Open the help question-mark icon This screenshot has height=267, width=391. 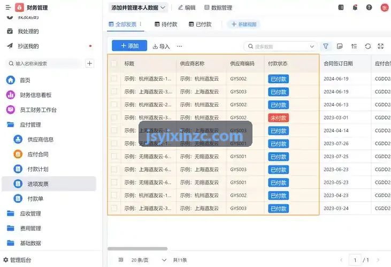click(369, 7)
